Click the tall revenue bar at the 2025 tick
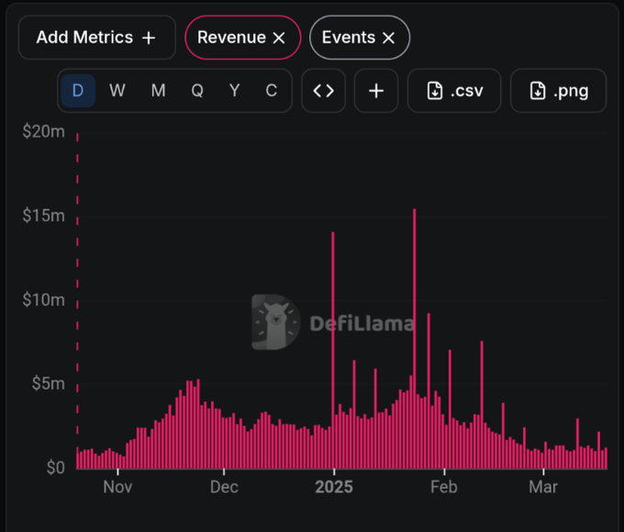This screenshot has height=532, width=624. pos(333,350)
